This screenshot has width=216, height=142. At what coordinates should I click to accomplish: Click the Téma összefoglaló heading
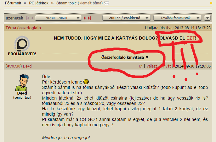click(x=23, y=28)
